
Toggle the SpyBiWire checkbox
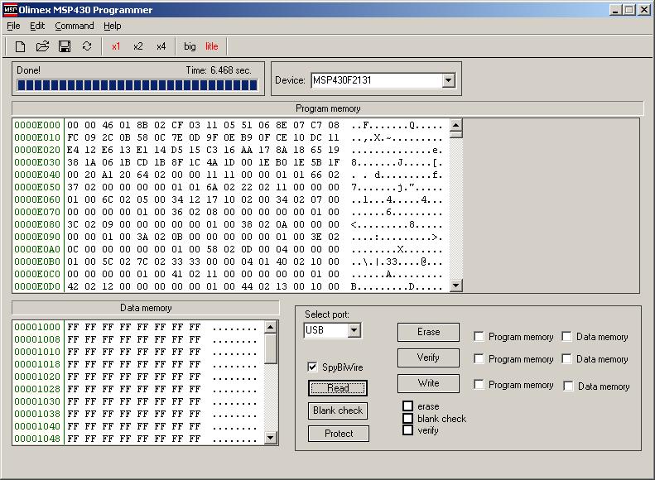point(312,367)
